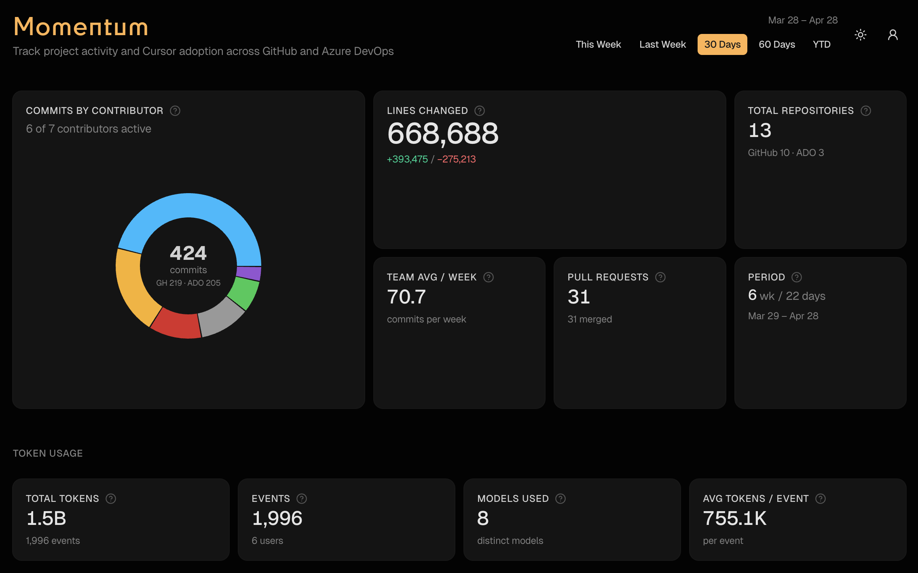Click the PULL REQUESTS help icon
The height and width of the screenshot is (573, 918).
point(661,277)
